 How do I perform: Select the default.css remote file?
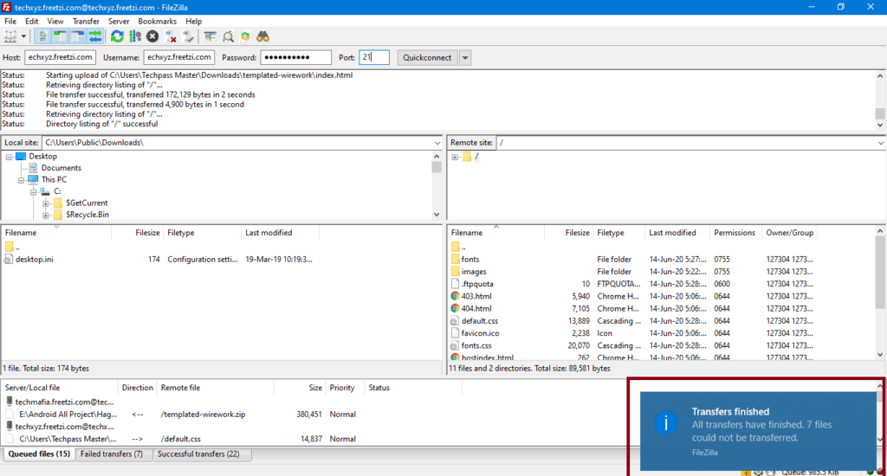click(480, 321)
